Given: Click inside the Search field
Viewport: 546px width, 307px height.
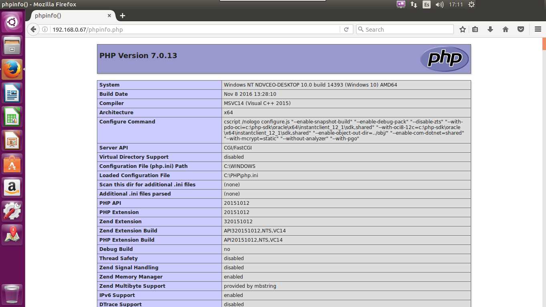Looking at the screenshot, I should (405, 29).
